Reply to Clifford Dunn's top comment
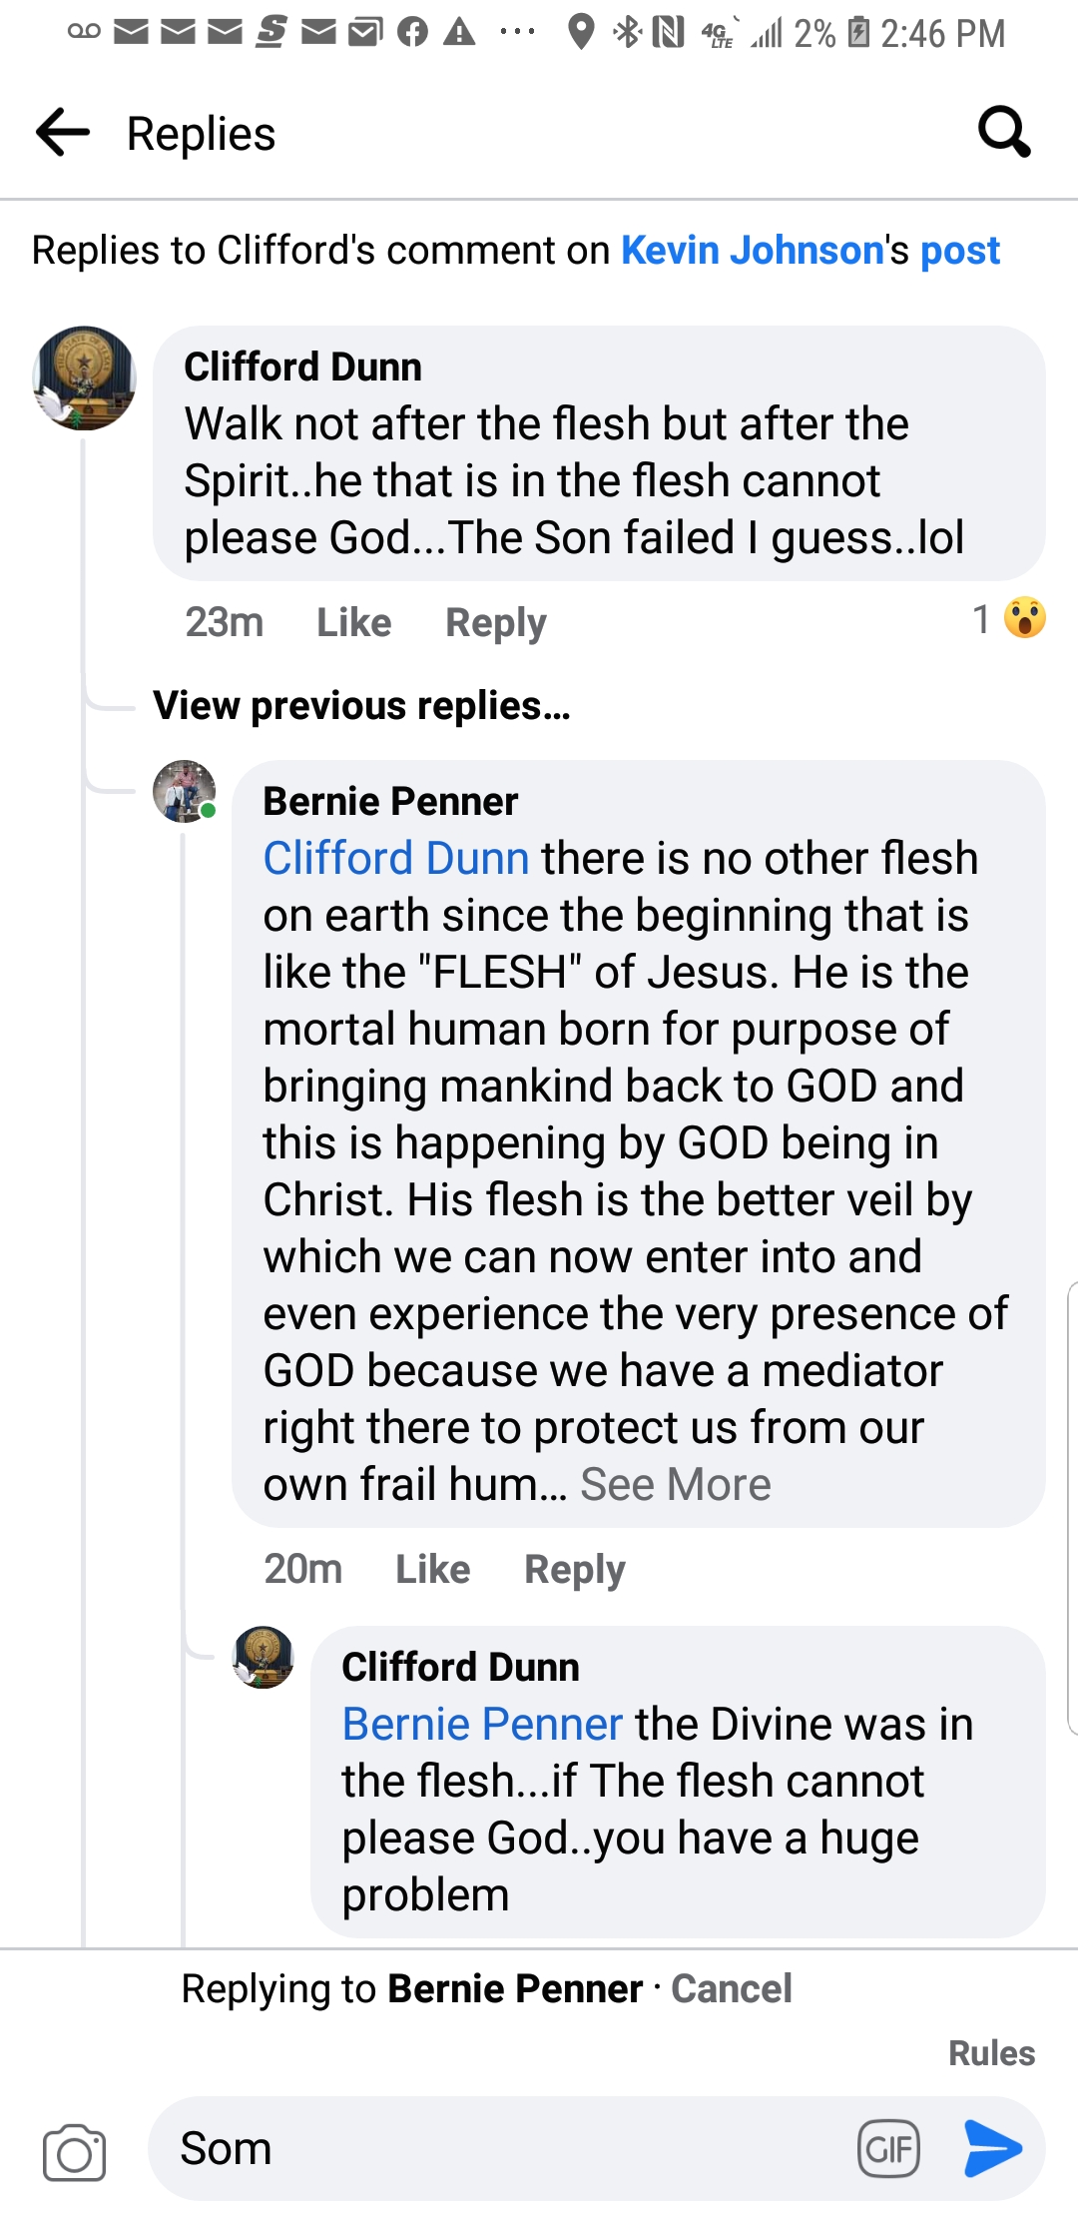 click(x=495, y=622)
